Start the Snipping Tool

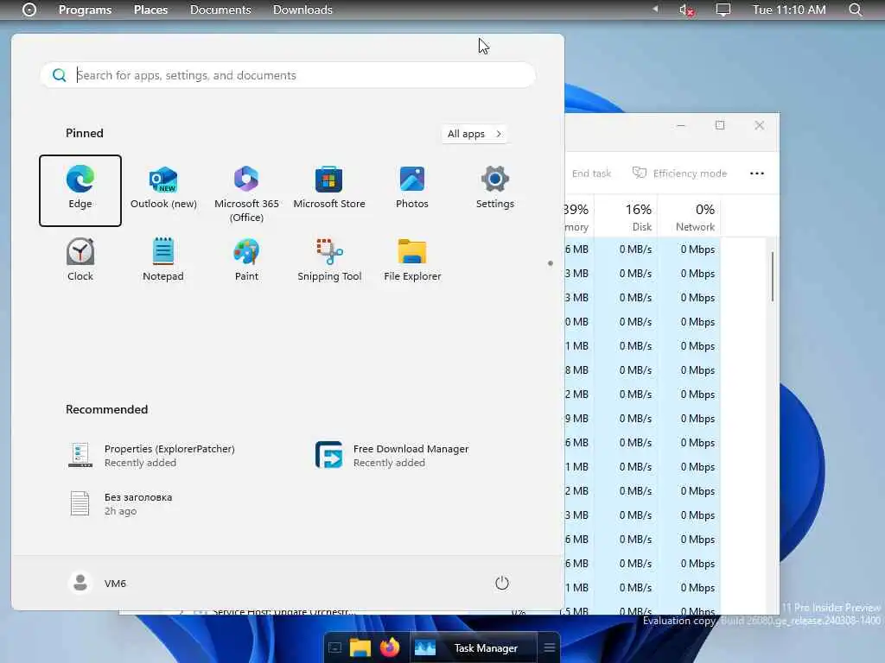point(329,260)
